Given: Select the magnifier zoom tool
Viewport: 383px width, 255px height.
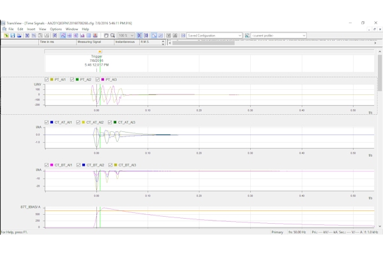Looking at the screenshot, I should click(x=112, y=36).
